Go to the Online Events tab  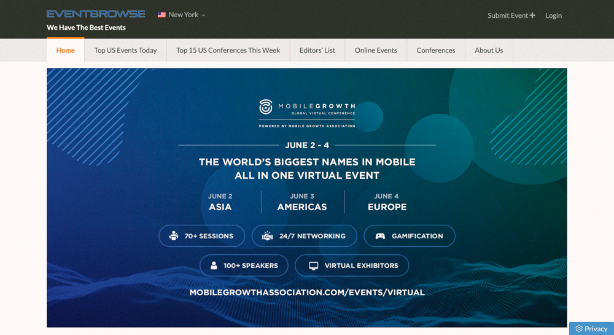pyautogui.click(x=376, y=50)
